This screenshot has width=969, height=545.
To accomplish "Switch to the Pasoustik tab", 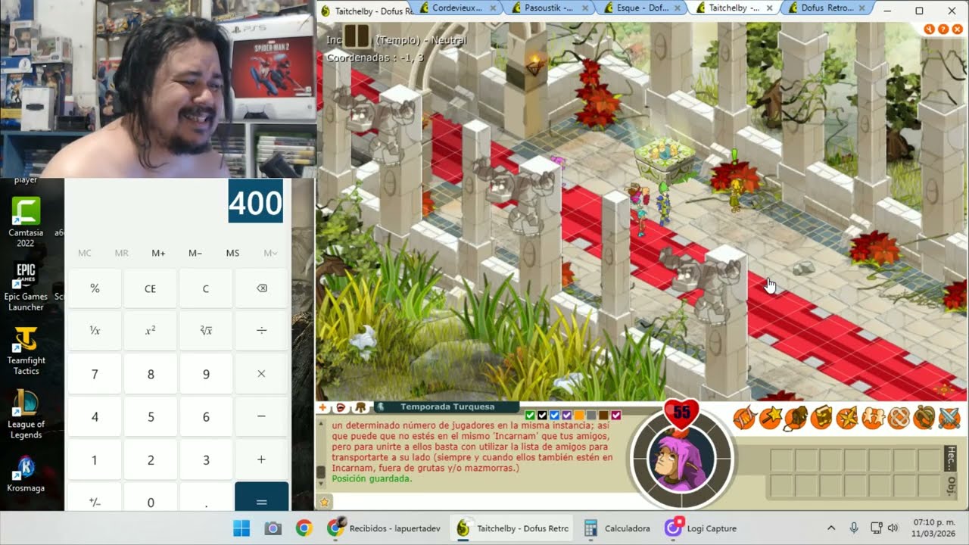I will pos(549,8).
